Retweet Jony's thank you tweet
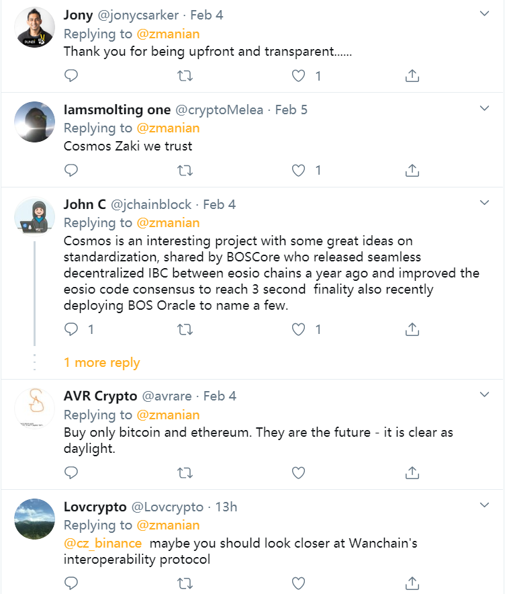 [184, 76]
